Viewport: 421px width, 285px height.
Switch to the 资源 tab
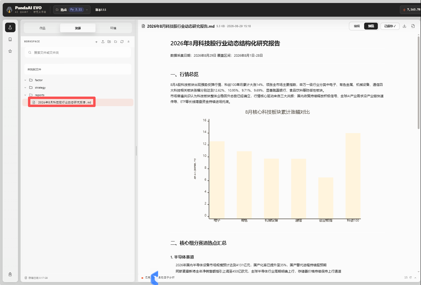[x=78, y=28]
